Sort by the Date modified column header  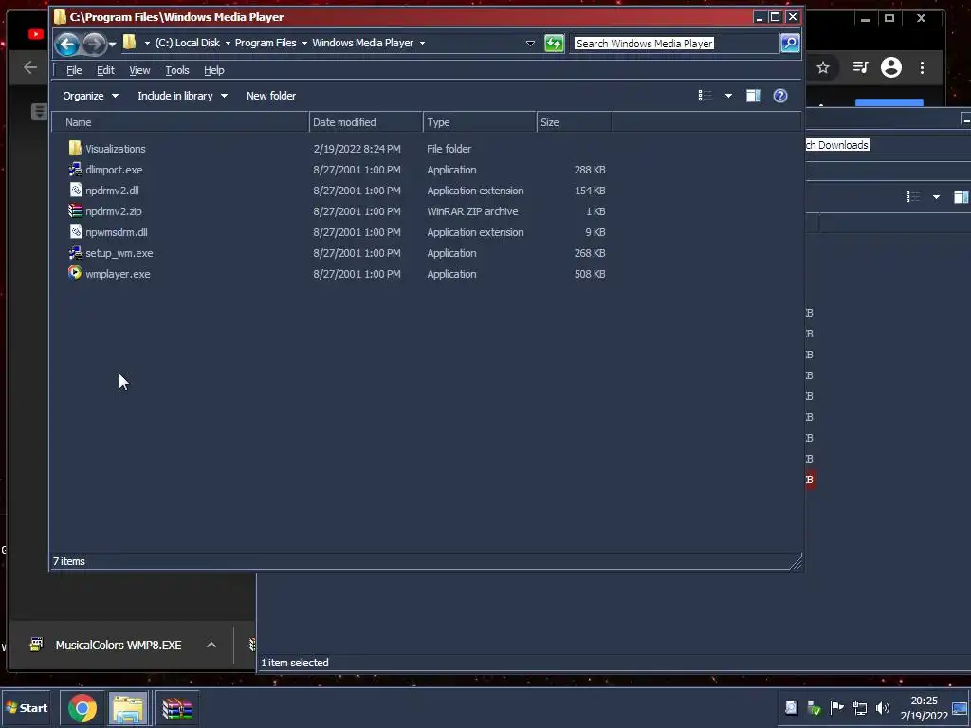[x=366, y=122]
